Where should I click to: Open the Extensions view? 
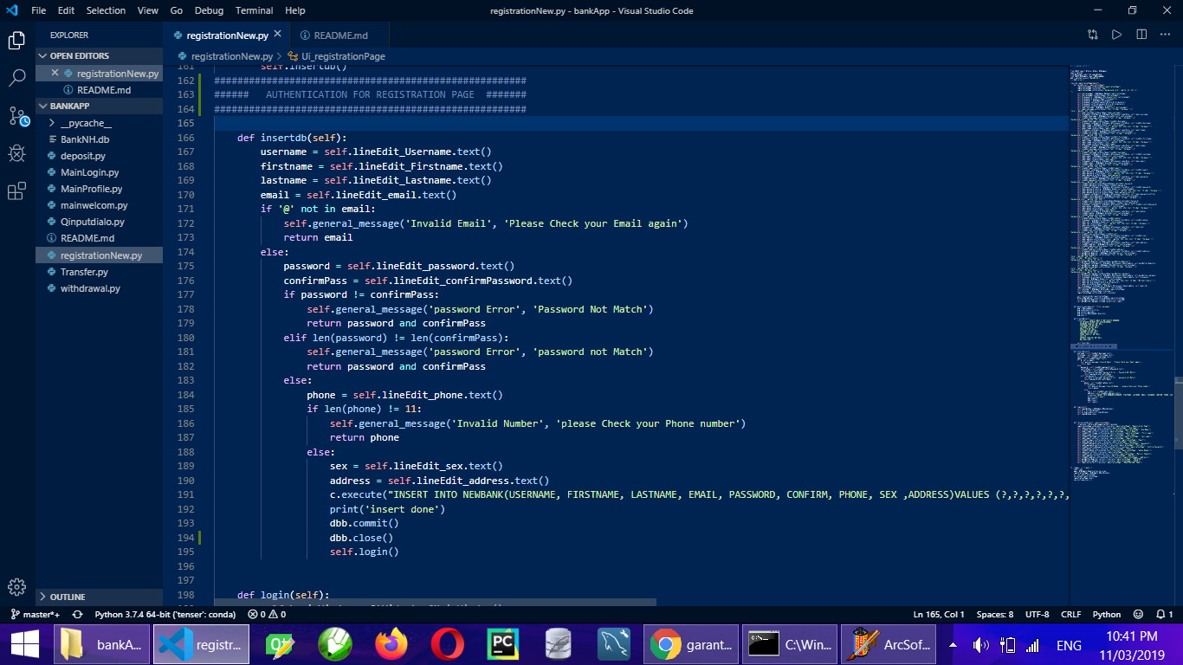pos(16,191)
